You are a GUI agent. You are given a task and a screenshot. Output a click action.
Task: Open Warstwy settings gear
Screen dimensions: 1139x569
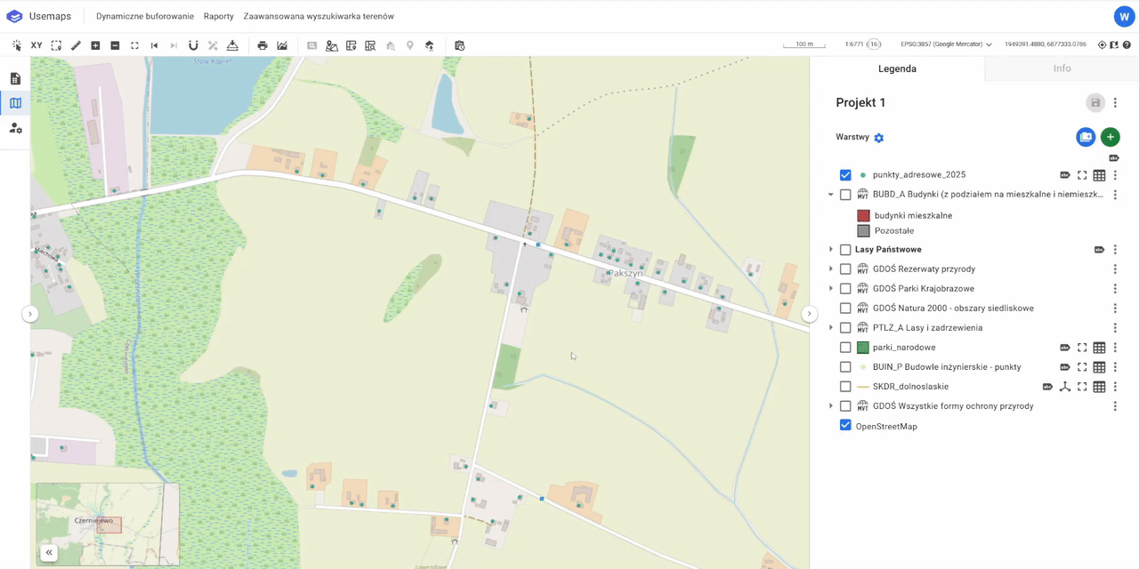[879, 138]
